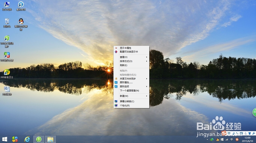Image resolution: width=256 pixels, height=143 pixels.
Task: Toggle 中 IME indicator in system tray
Action: (231, 139)
